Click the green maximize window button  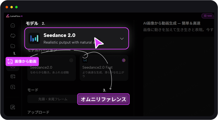tap(16, 7)
